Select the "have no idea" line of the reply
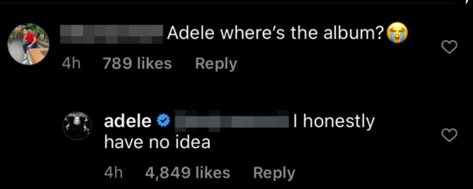Viewport: 473px width, 189px height. [x=157, y=142]
